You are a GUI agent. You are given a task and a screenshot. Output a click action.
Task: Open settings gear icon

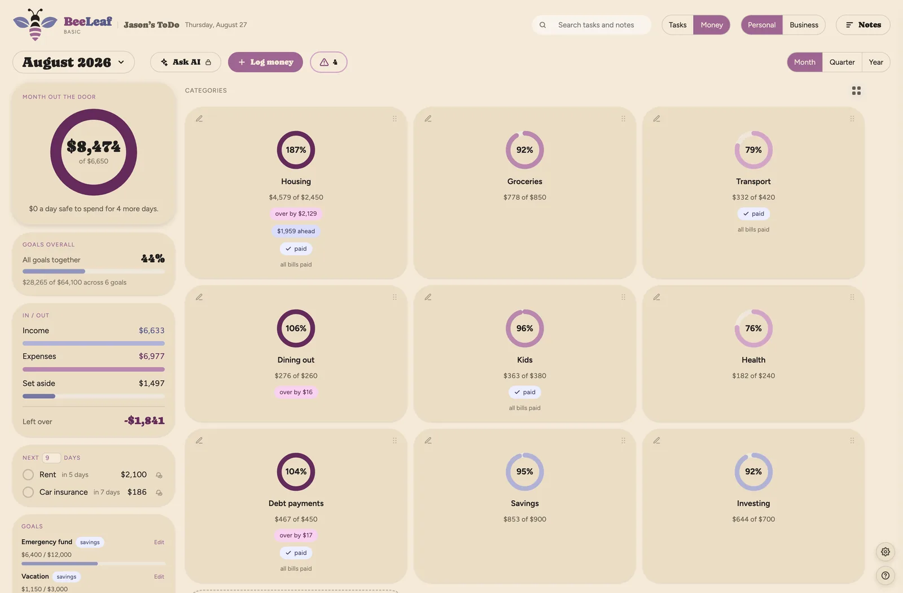pyautogui.click(x=886, y=552)
